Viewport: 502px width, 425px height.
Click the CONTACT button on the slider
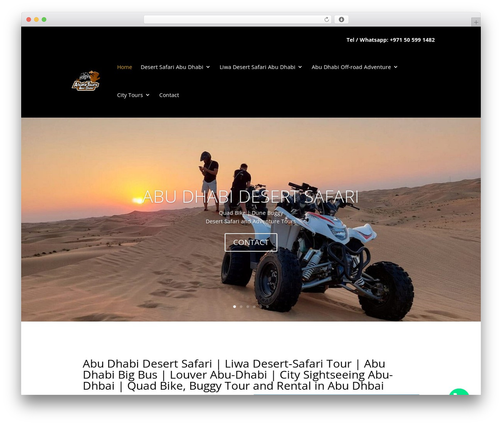click(251, 242)
